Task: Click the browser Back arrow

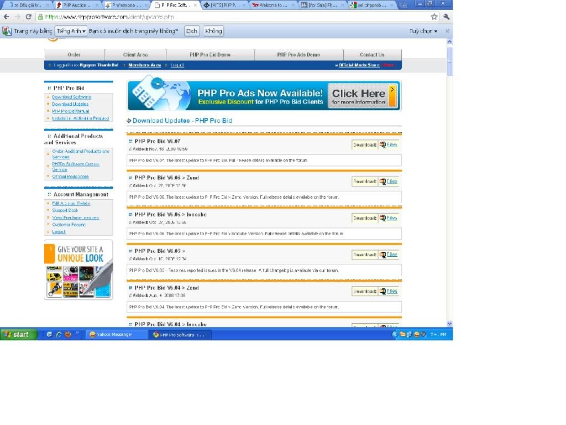Action: (7, 17)
